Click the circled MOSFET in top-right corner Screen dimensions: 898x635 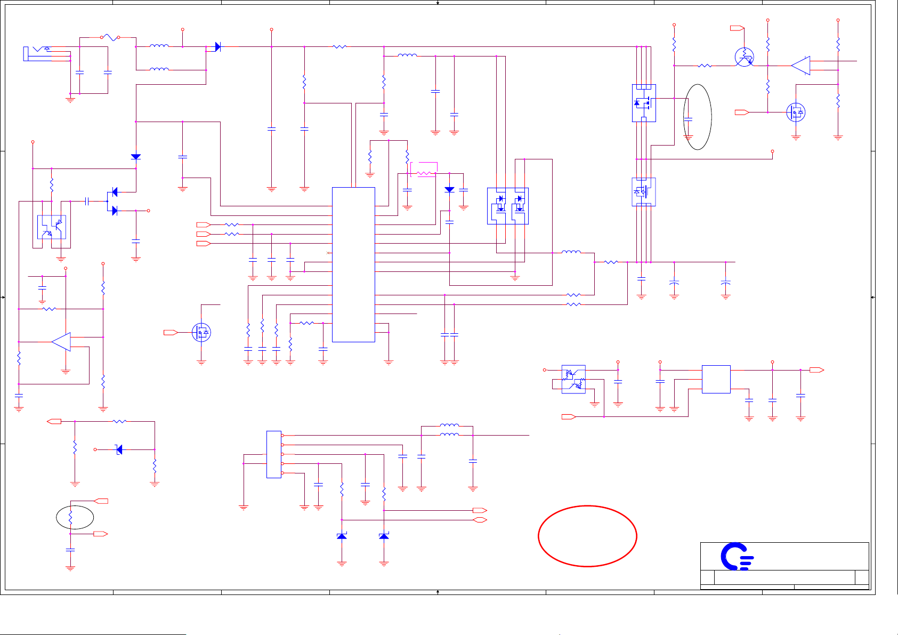[796, 112]
